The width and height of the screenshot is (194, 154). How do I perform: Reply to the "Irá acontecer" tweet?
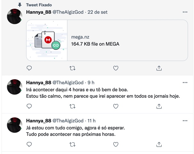(x=29, y=106)
